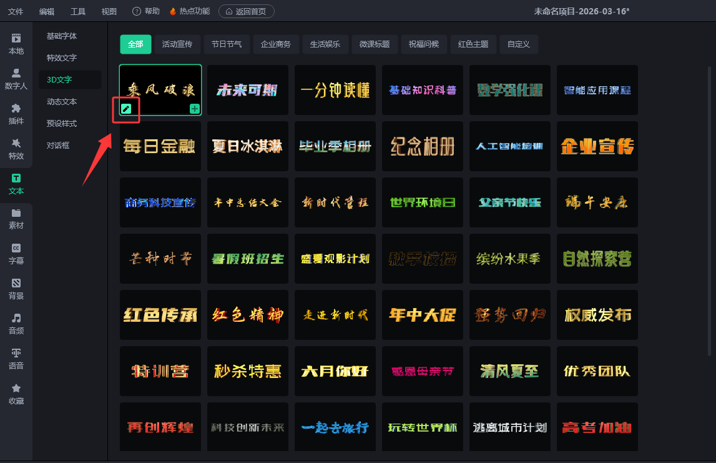Open the 字幕 subtitle panel
Screen dimensions: 716x463
[16, 254]
